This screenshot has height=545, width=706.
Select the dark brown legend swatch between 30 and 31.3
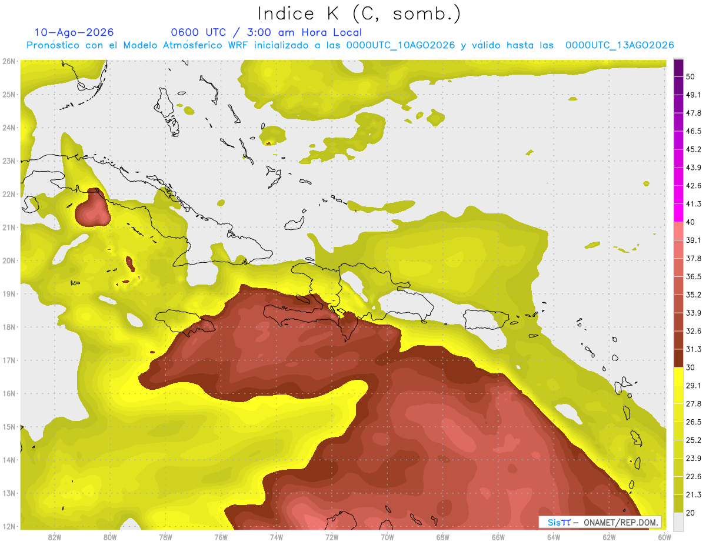(x=679, y=359)
